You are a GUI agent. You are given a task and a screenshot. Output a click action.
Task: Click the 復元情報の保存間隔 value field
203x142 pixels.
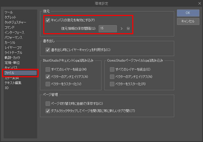point(108,29)
